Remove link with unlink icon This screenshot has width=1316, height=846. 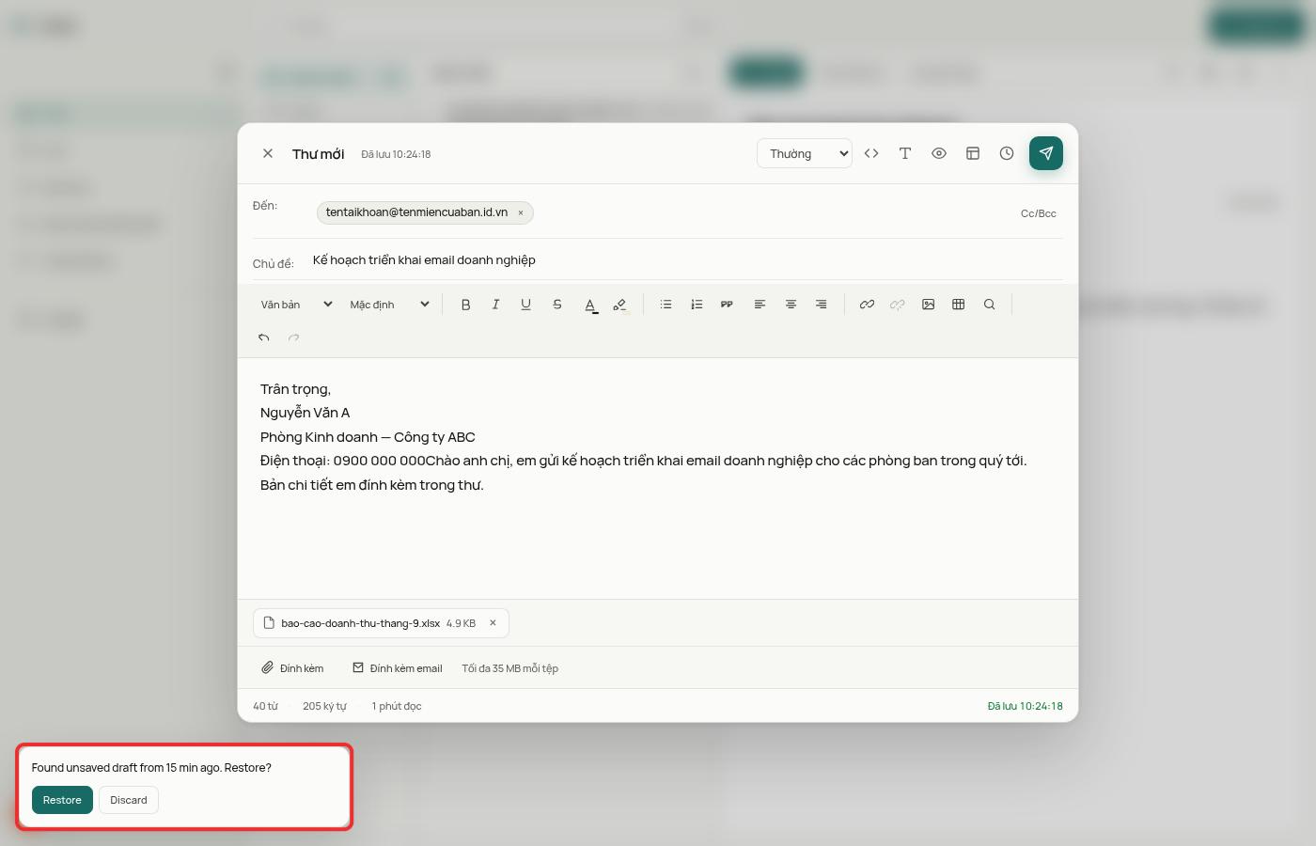898,305
